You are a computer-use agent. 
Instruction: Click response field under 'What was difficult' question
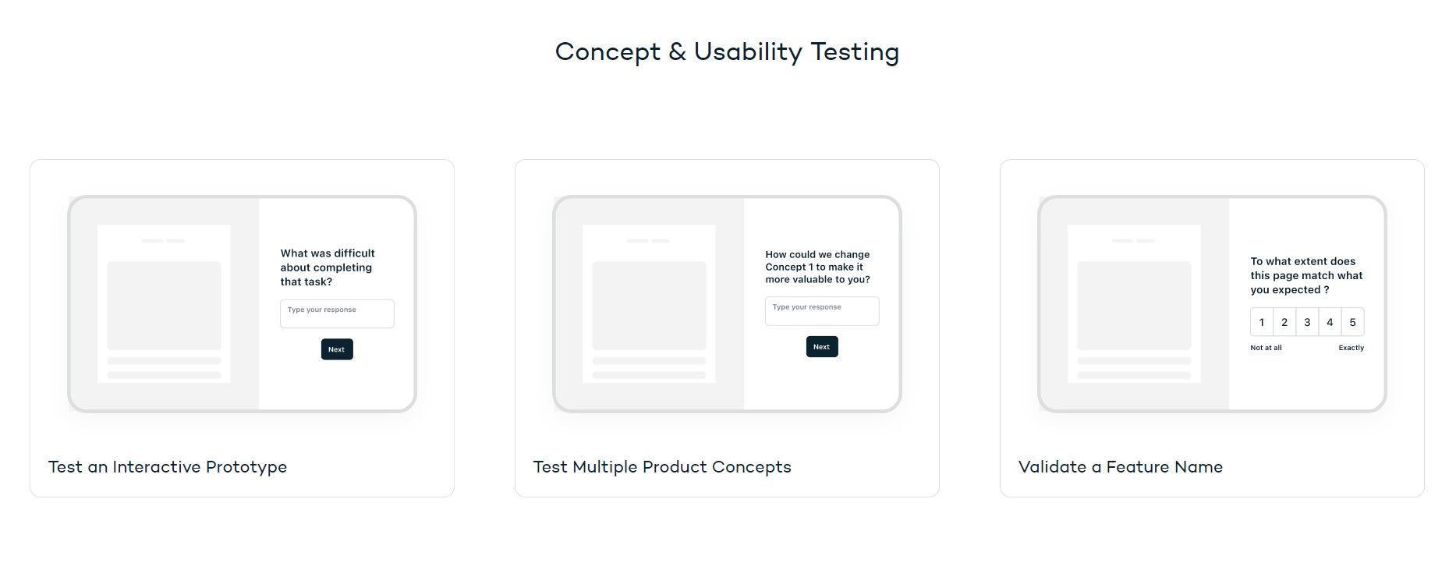(337, 313)
